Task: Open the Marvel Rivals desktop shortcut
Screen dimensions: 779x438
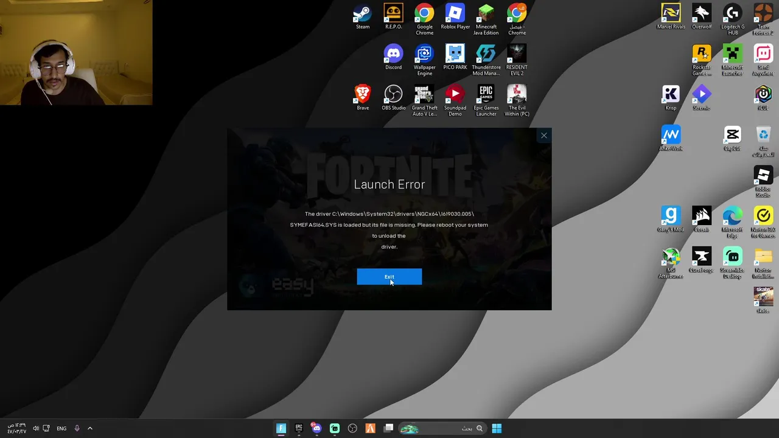Action: [x=671, y=17]
